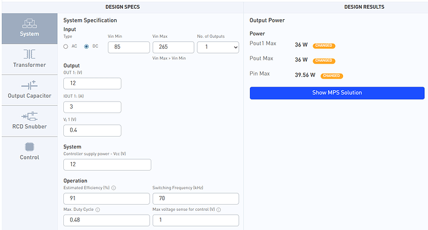Show info for Max. Duty Cycle
428x230 pixels.
pyautogui.click(x=98, y=210)
